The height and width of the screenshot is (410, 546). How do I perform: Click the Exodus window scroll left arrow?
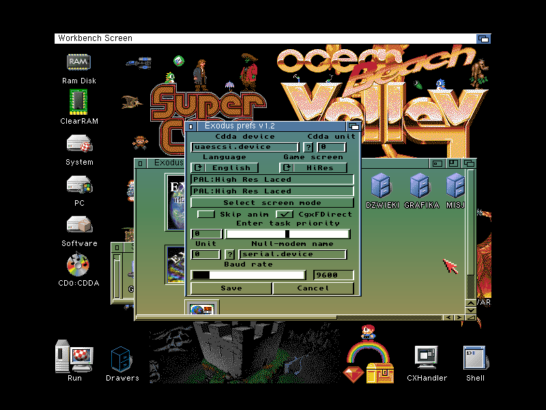pyautogui.click(x=448, y=317)
